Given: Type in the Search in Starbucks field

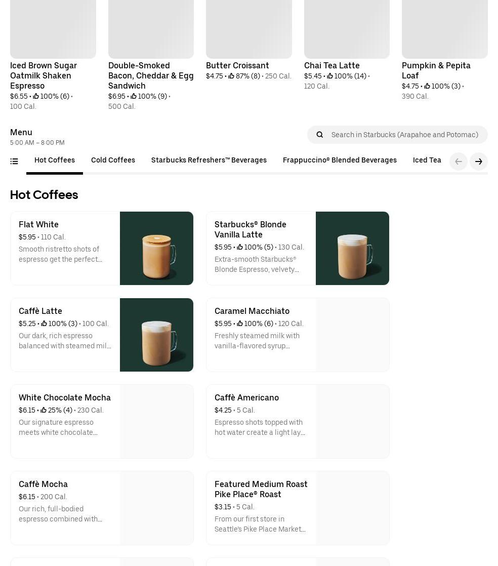Looking at the screenshot, I should [x=404, y=135].
